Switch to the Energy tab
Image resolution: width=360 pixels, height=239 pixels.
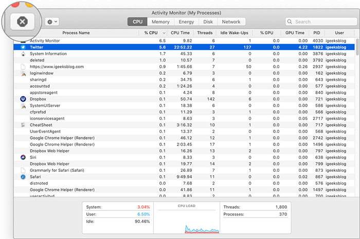pos(186,22)
